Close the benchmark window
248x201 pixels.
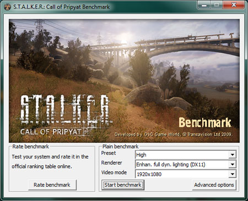[234, 5]
